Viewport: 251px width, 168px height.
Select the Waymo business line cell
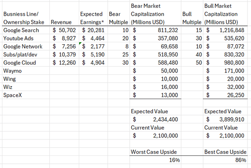tap(26, 71)
